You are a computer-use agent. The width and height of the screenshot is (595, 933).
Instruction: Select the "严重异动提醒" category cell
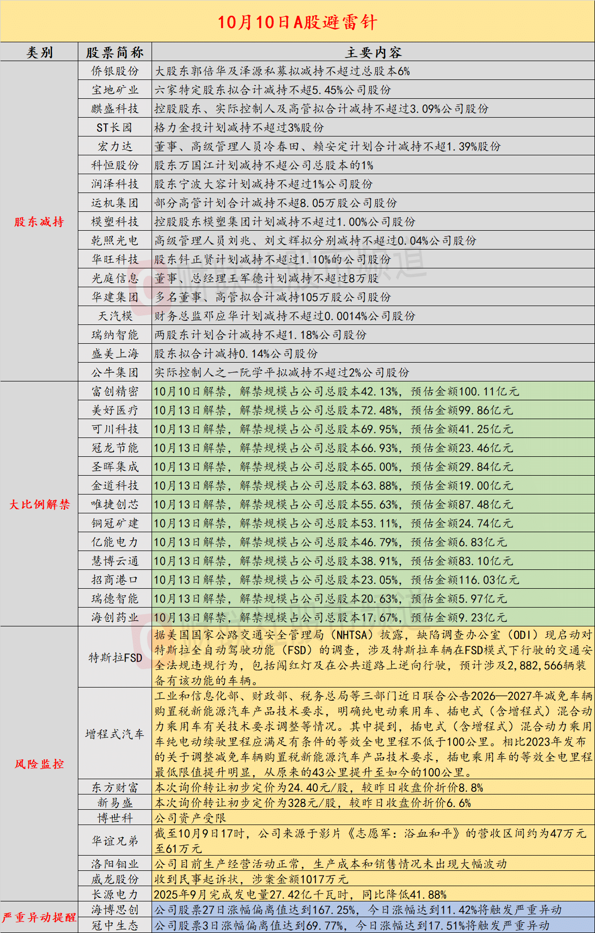(39, 918)
